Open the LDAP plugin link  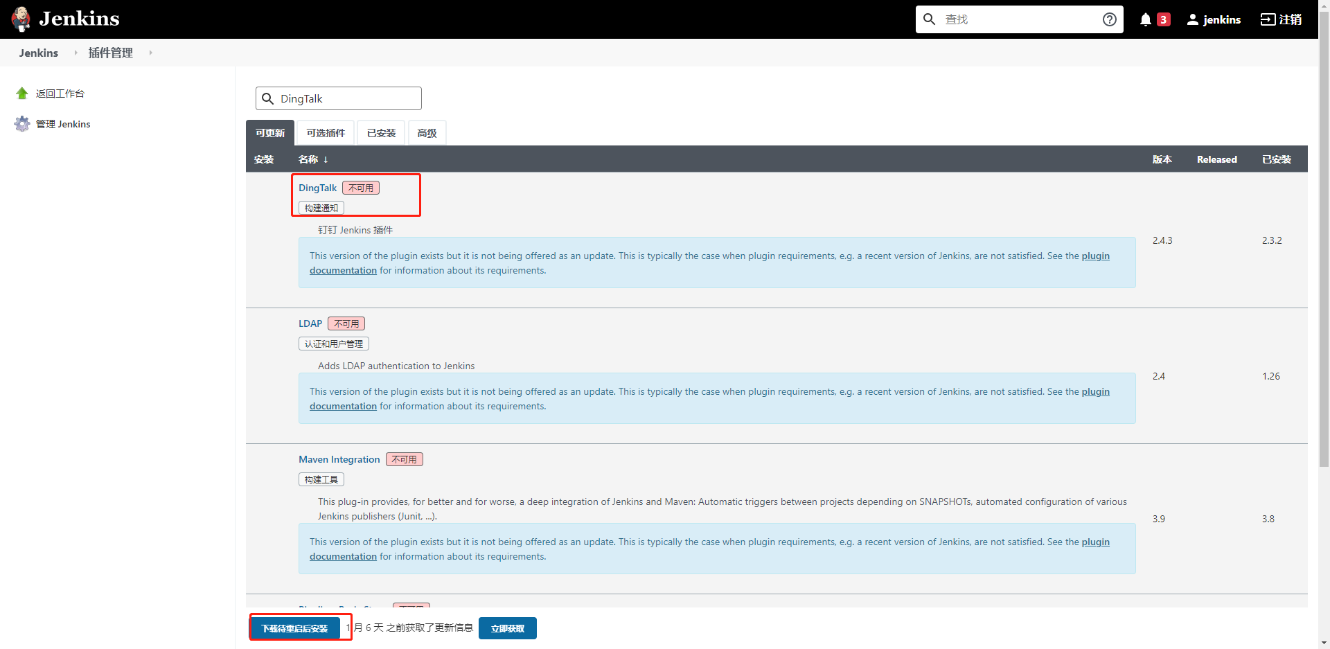[x=310, y=323]
